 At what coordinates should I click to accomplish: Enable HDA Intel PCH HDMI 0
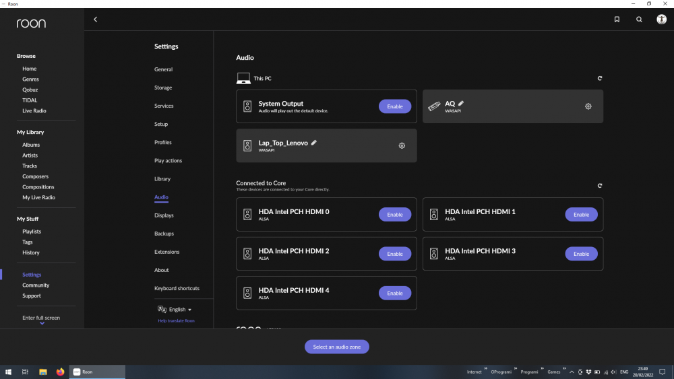click(395, 215)
